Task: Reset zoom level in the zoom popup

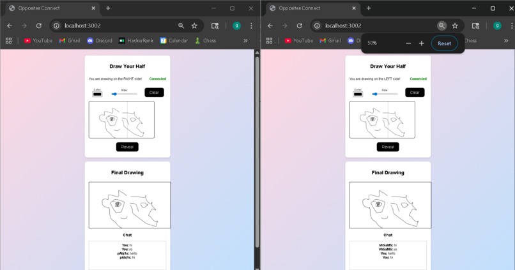Action: click(x=444, y=43)
